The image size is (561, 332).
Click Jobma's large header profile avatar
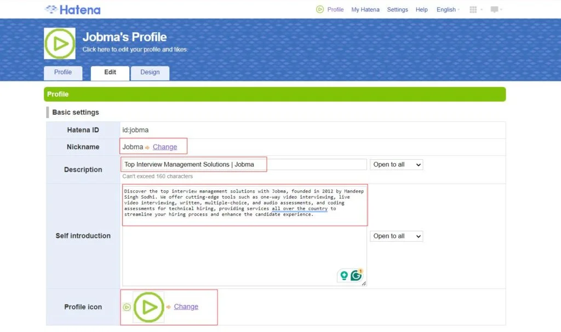[60, 44]
